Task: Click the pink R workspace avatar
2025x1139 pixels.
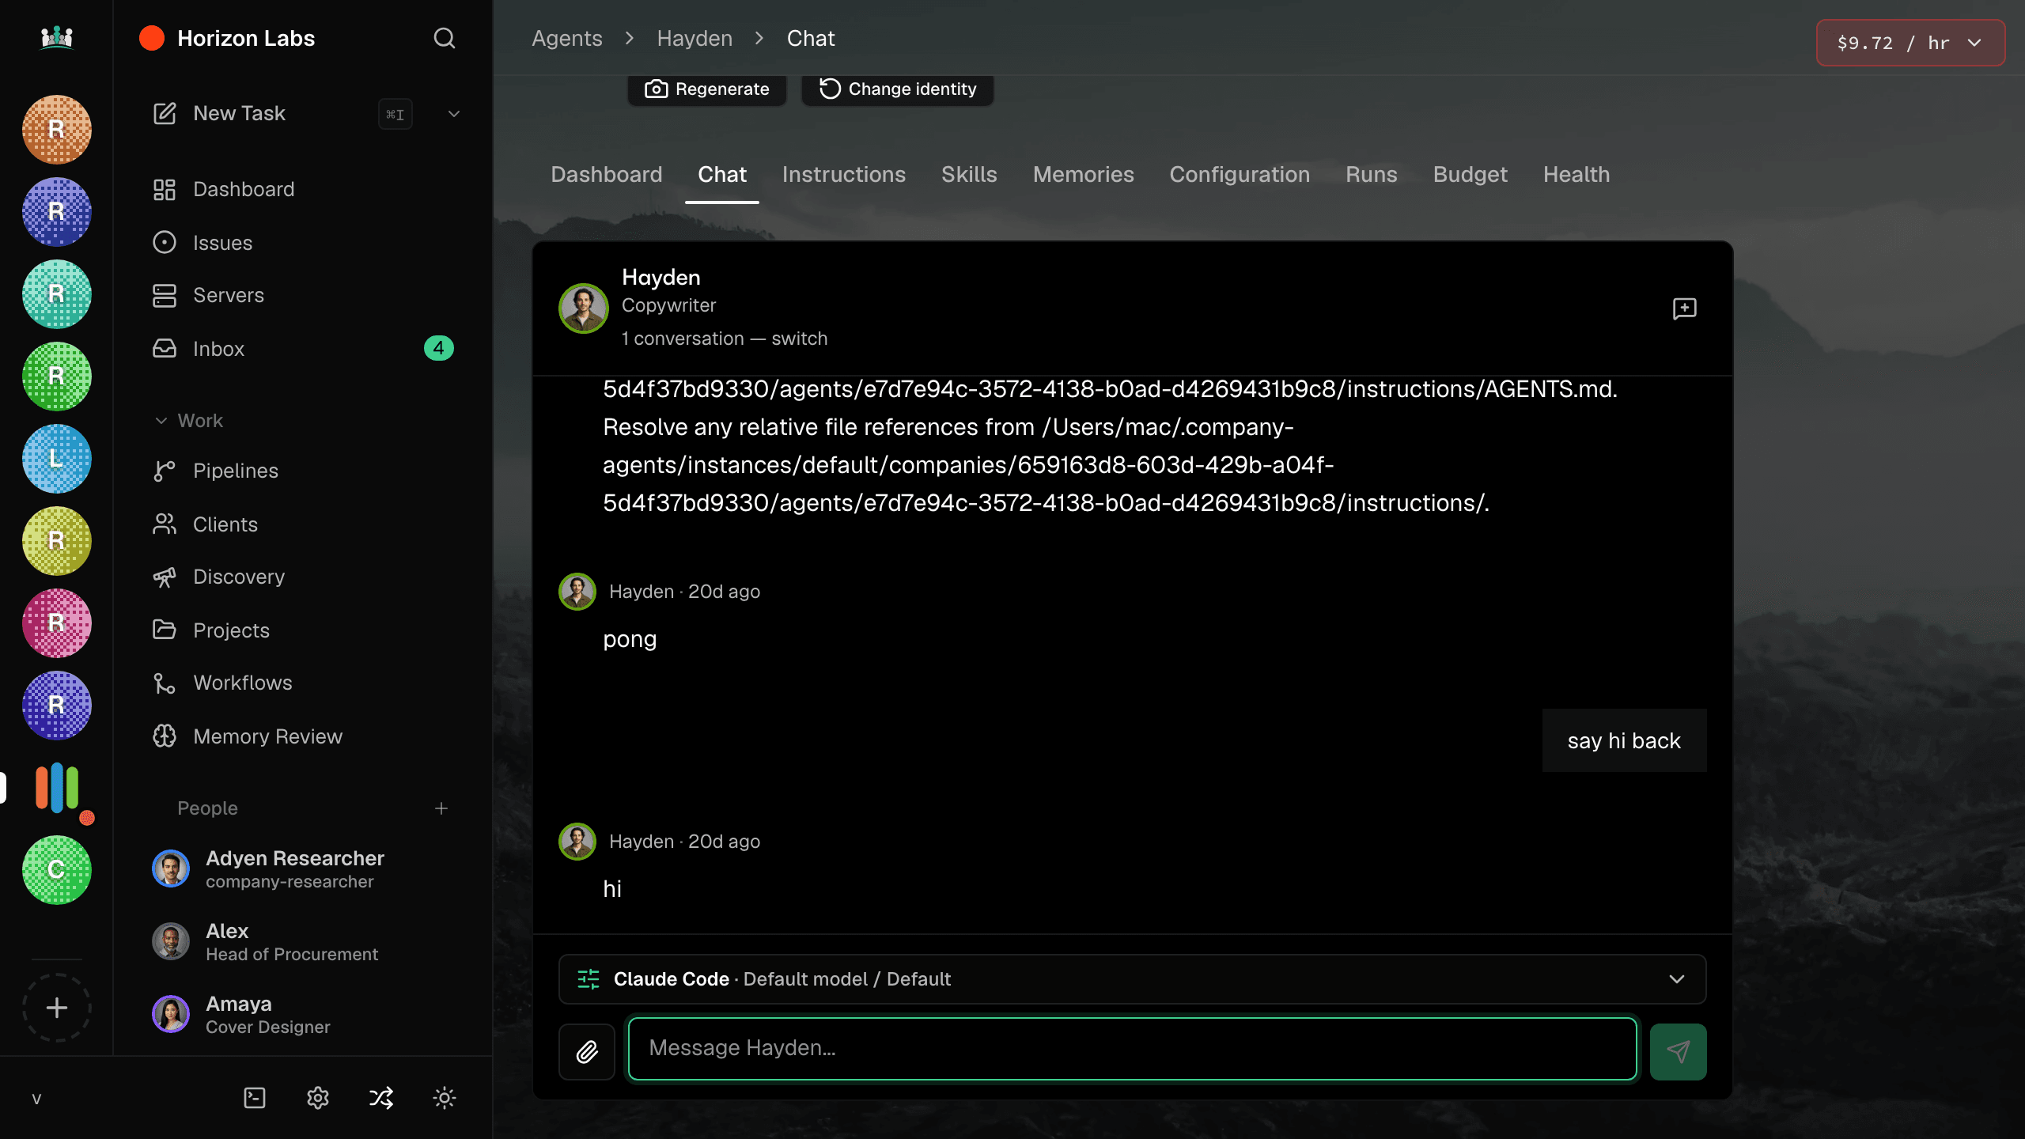Action: tap(57, 623)
